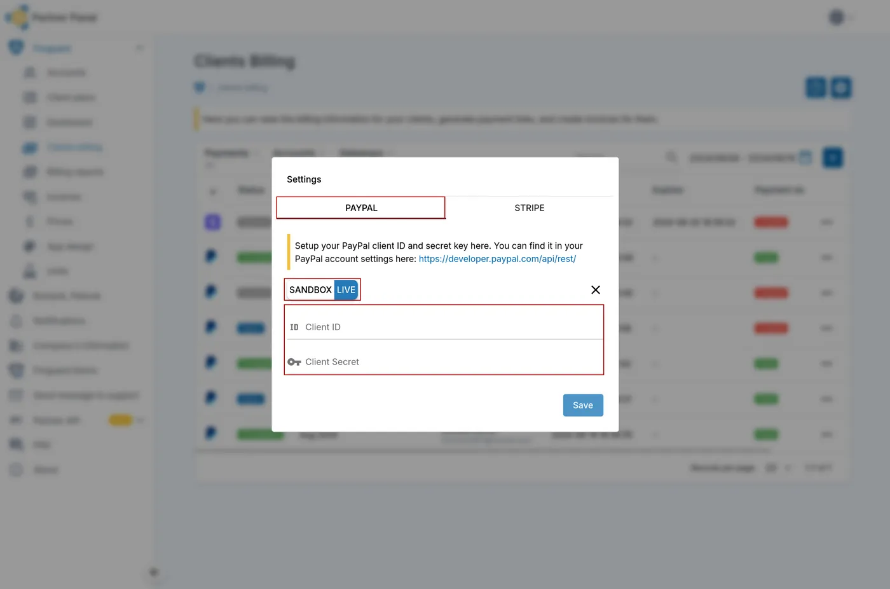Screen dimensions: 890x589
Task: Focus the Client ID input field
Action: 444,327
